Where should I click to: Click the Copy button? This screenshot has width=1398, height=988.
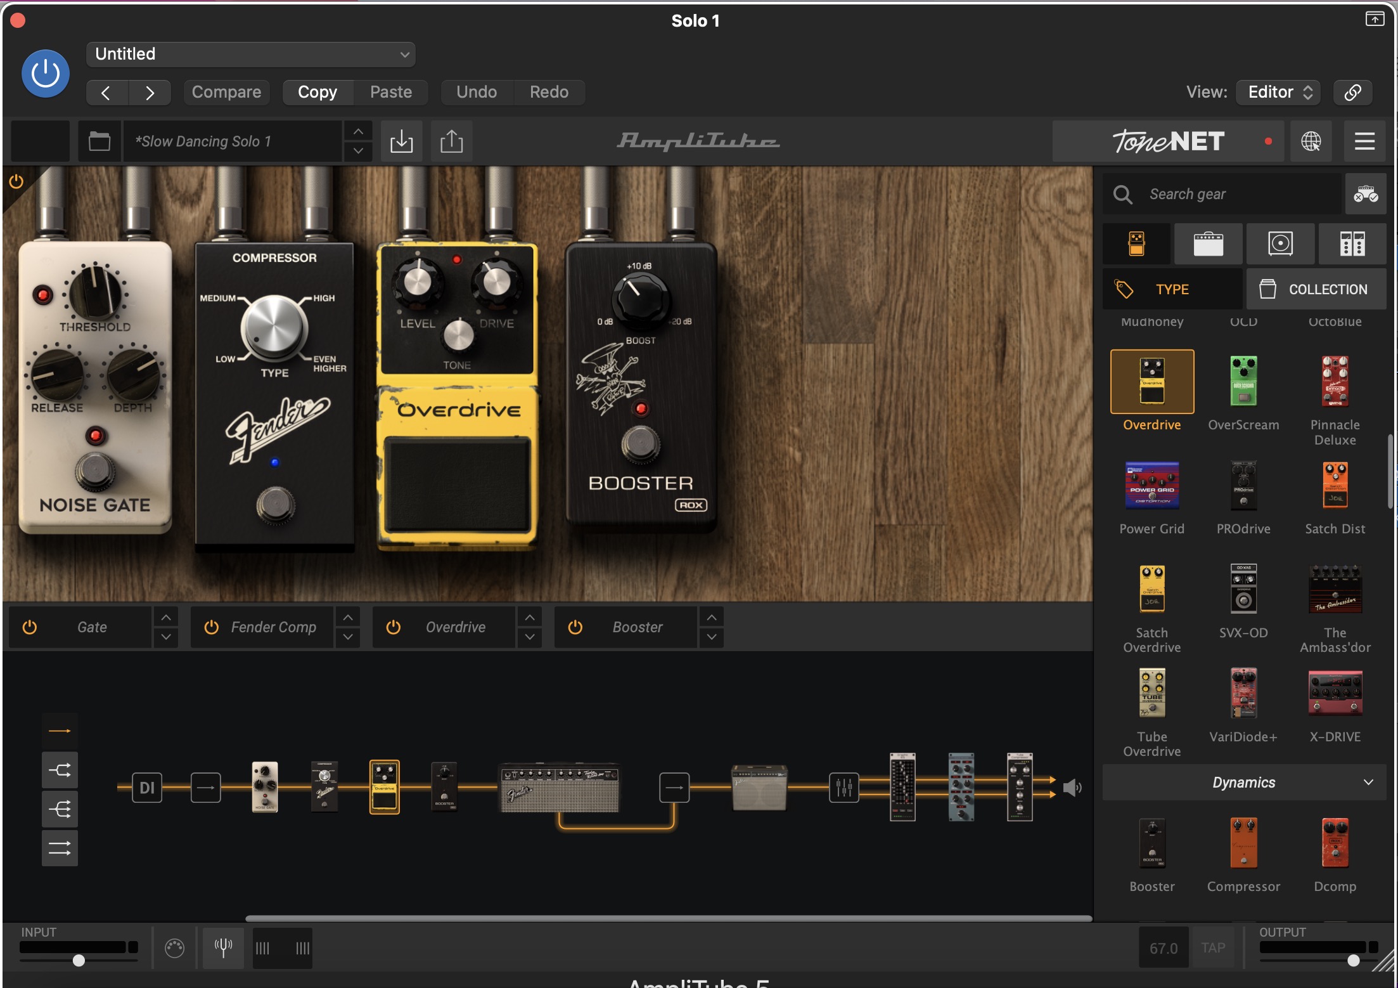(317, 92)
